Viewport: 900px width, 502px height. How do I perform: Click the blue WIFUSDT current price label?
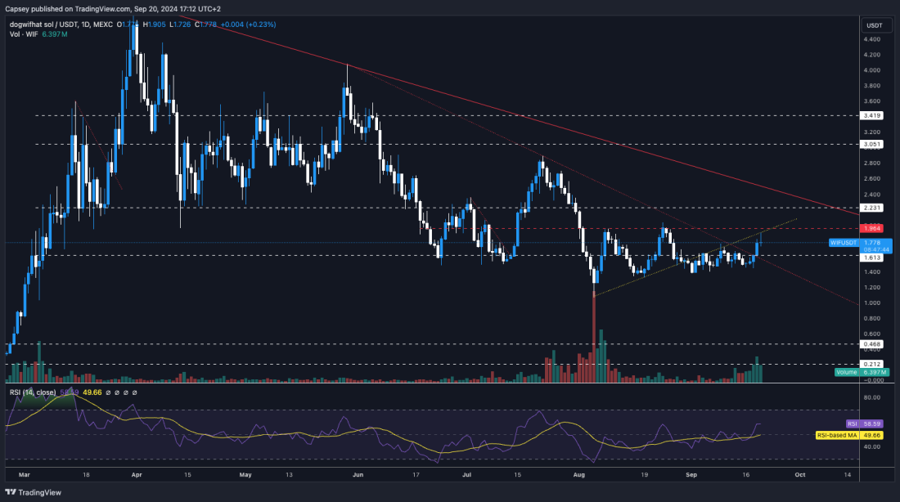click(844, 242)
